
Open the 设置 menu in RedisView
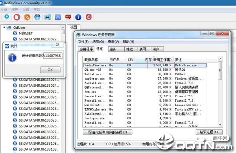click(26, 9)
